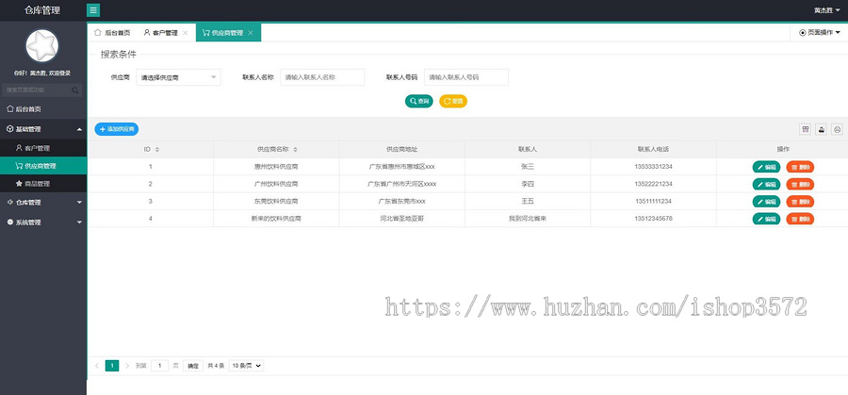Click the 联系人名称 input field

pos(322,77)
